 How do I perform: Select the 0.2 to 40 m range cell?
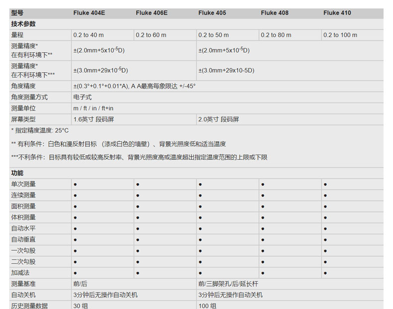[x=89, y=35]
